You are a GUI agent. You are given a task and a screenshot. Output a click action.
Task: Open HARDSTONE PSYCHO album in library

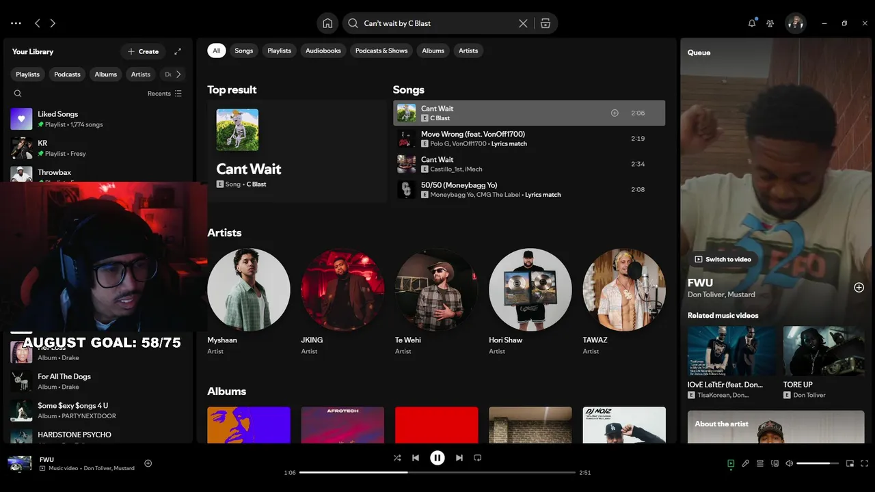point(98,437)
